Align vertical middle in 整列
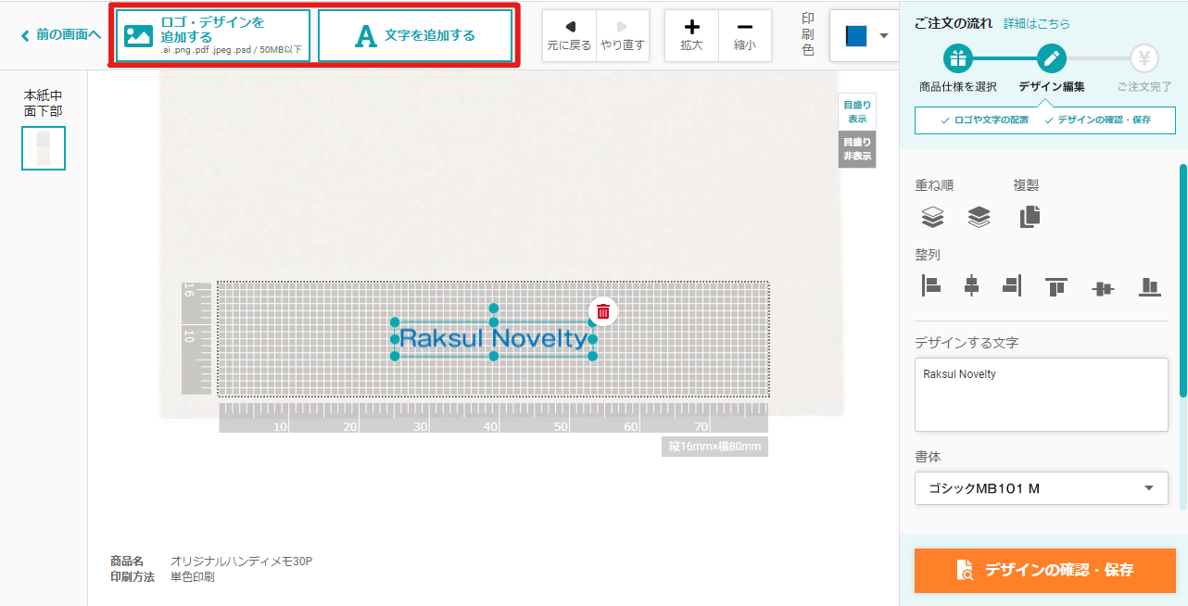This screenshot has width=1188, height=606. [1102, 288]
